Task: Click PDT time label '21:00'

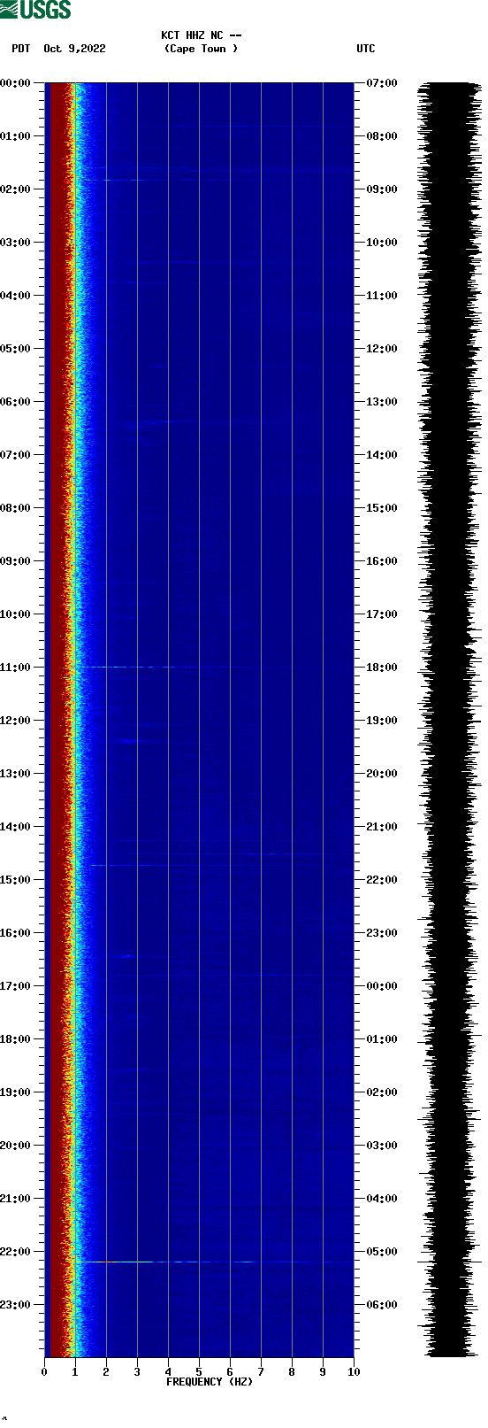Action: coord(16,1199)
